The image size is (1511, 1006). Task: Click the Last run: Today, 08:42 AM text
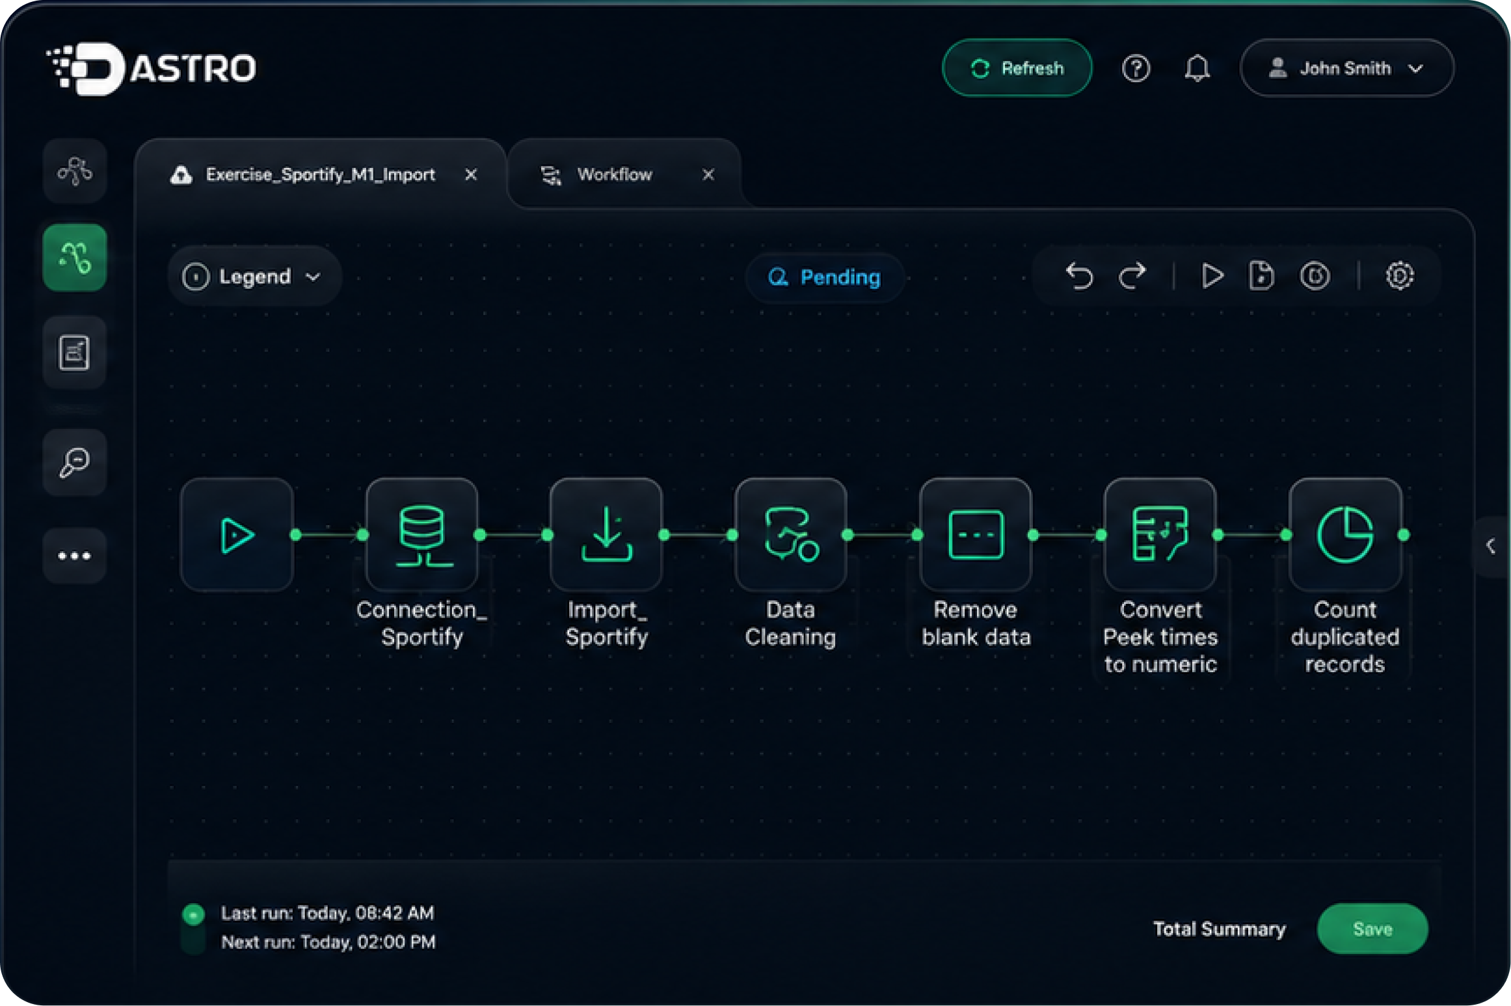point(327,913)
